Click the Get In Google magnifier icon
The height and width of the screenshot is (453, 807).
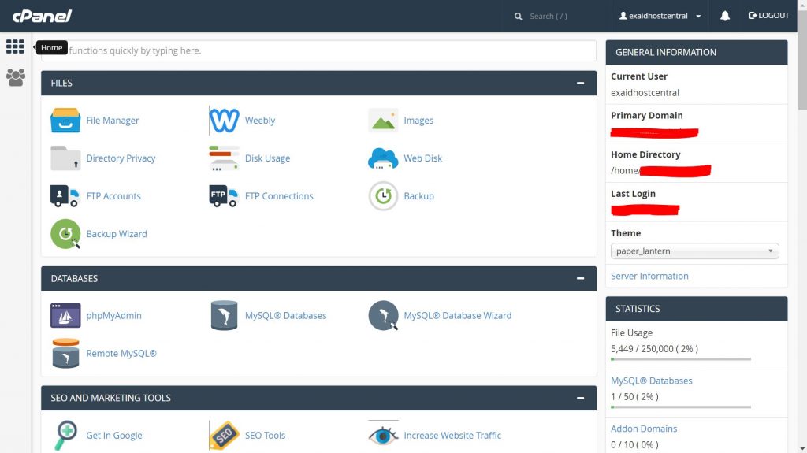(65, 436)
